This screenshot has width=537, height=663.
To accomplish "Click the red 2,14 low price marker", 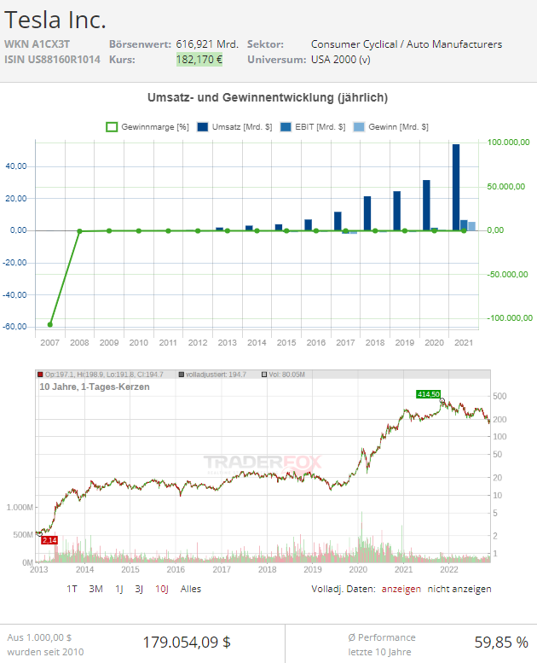I will click(x=49, y=540).
